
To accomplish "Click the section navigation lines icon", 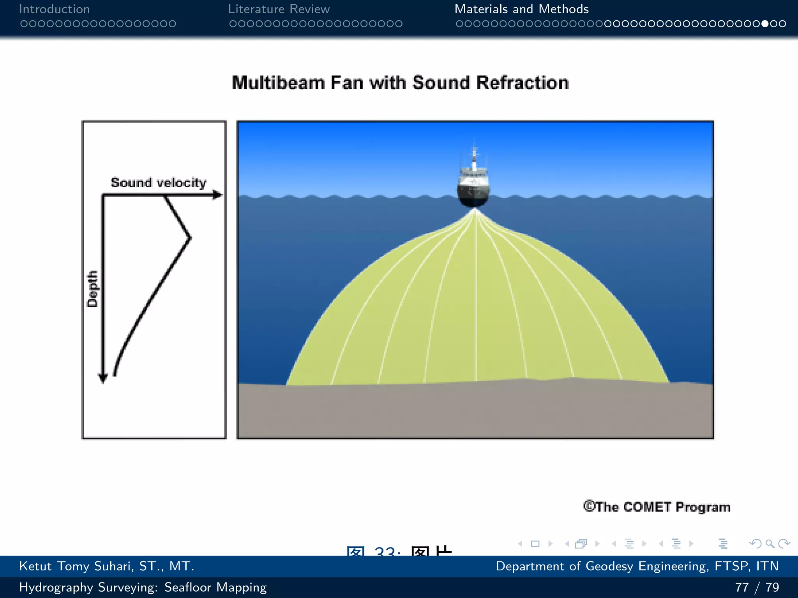I will pyautogui.click(x=676, y=544).
